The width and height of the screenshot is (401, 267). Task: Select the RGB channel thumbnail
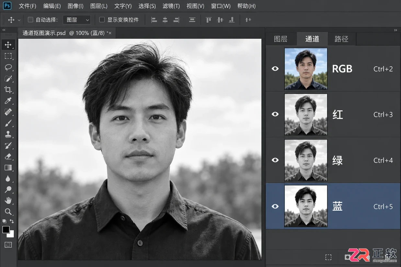[x=306, y=69]
